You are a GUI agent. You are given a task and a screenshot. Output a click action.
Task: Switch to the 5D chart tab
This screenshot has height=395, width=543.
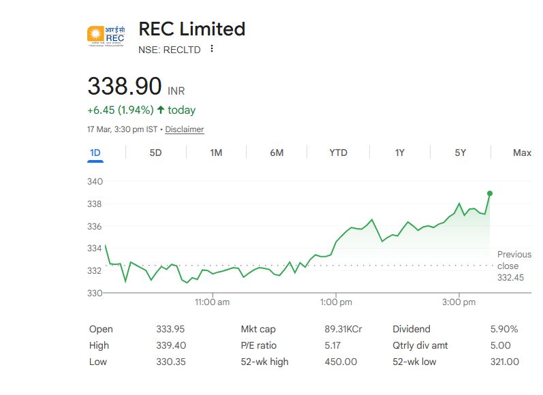(x=155, y=153)
